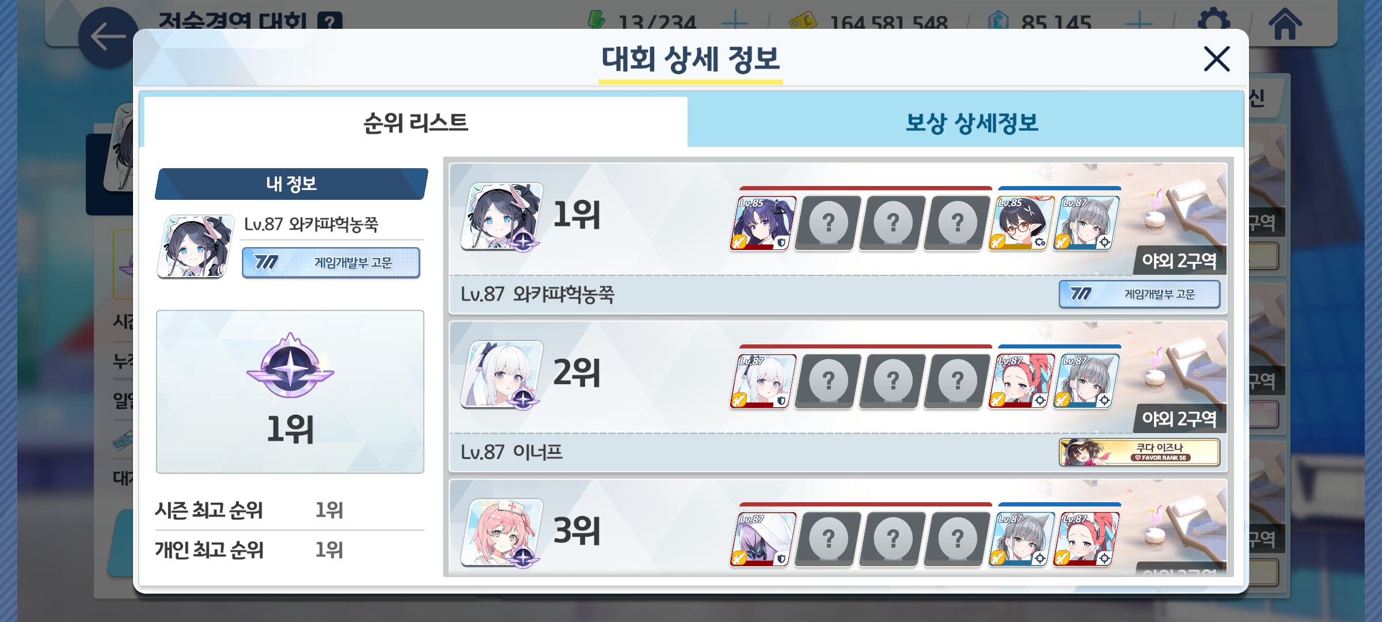Tap the 3위 player's pink-haired avatar
This screenshot has height=622, width=1382.
click(x=502, y=532)
